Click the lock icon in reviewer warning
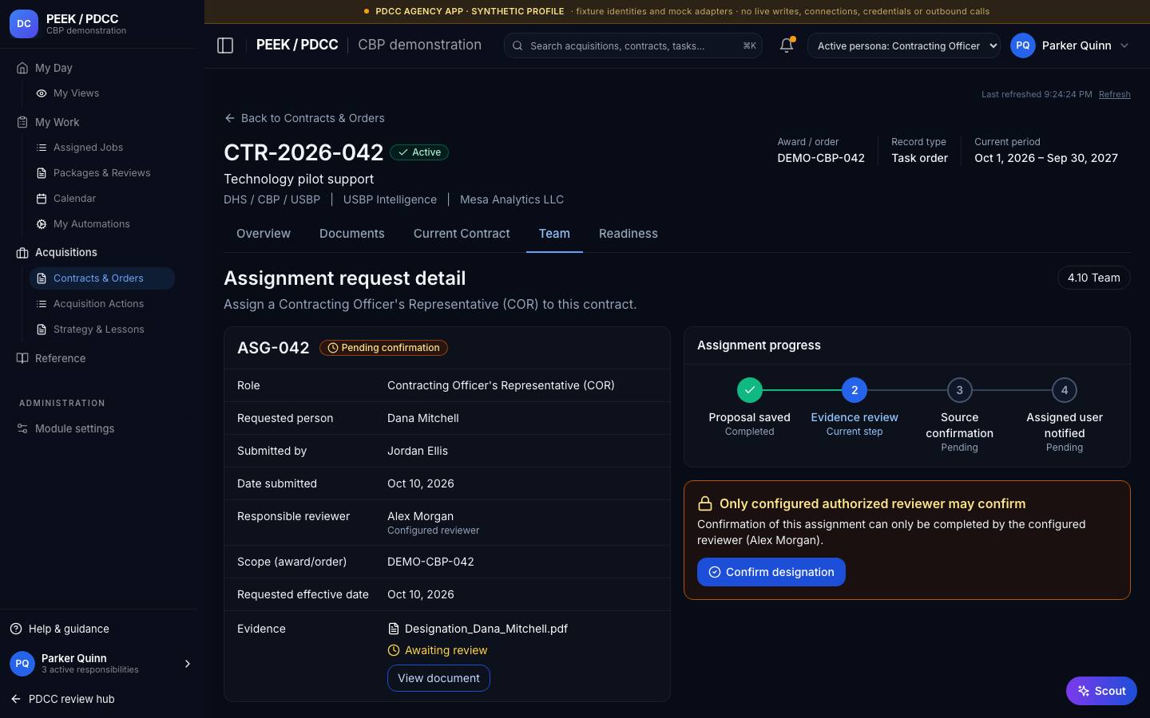Screen dimensions: 1150x718 coord(705,503)
